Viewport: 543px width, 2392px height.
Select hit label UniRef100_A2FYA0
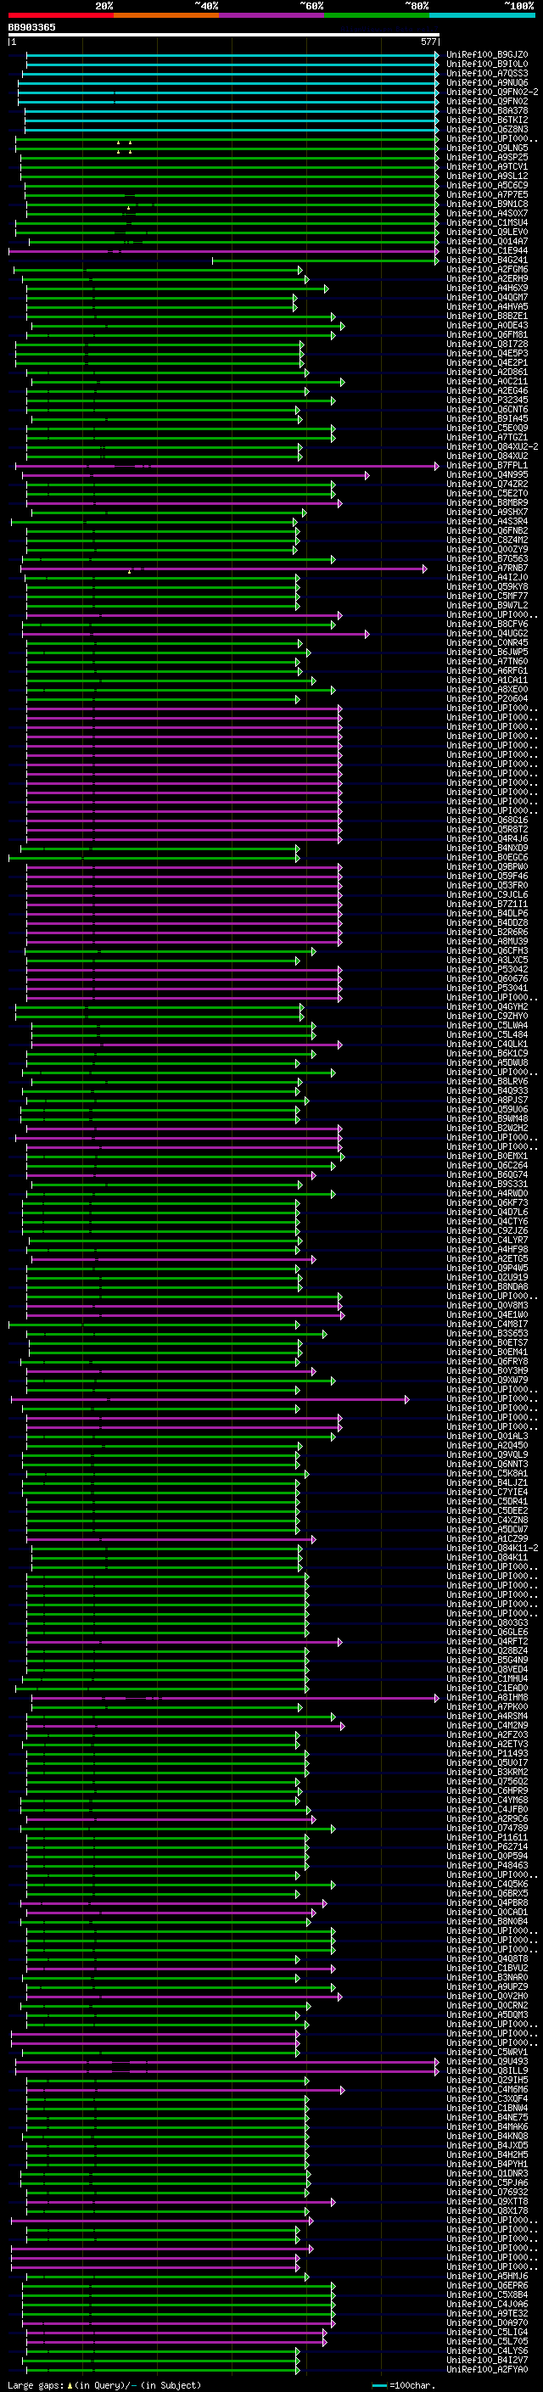487,2370
